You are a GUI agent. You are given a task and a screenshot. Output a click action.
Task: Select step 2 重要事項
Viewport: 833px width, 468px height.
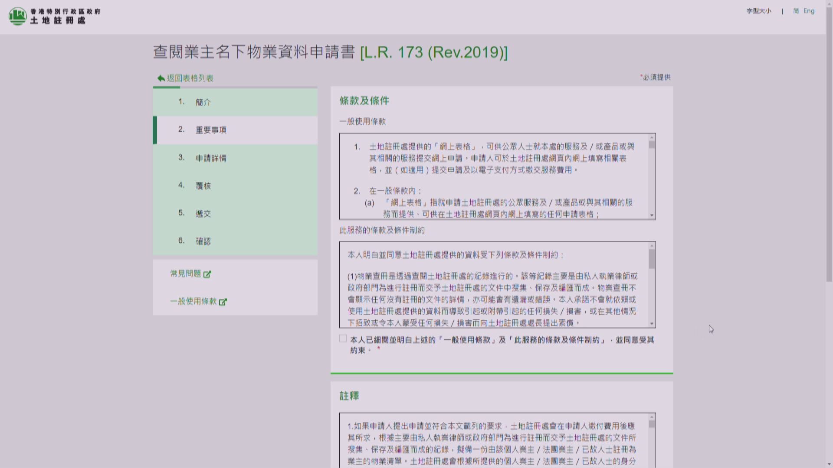[x=235, y=130]
